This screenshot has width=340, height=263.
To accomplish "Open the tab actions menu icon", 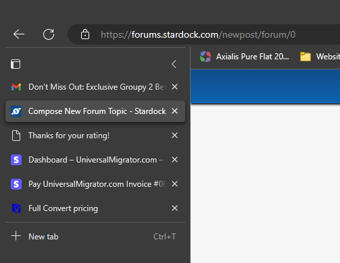I will [x=16, y=64].
